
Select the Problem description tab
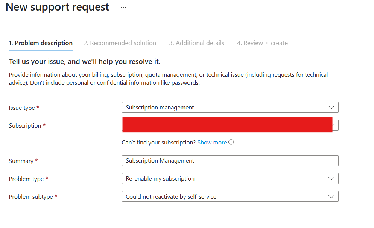41,43
